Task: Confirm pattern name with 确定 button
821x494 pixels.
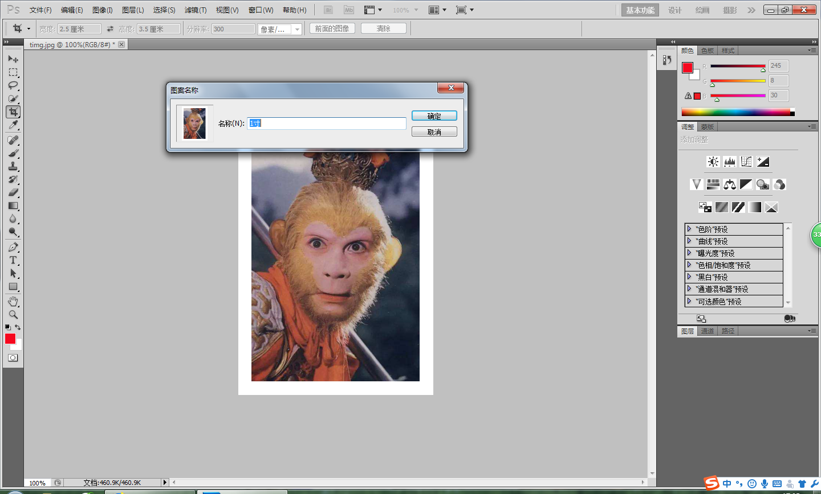Action: (x=434, y=116)
